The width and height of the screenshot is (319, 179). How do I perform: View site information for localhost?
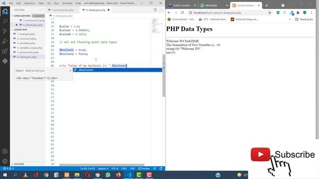pos(190,12)
